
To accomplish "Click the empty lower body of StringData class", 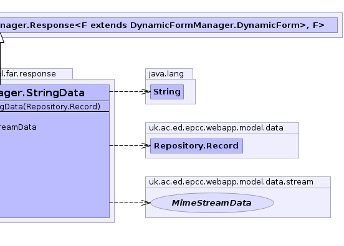I will (x=54, y=175).
